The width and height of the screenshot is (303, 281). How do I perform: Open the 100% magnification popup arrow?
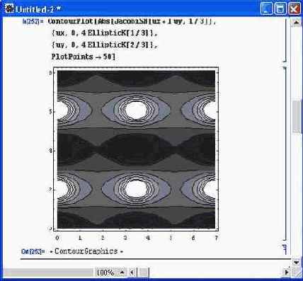[x=122, y=273]
